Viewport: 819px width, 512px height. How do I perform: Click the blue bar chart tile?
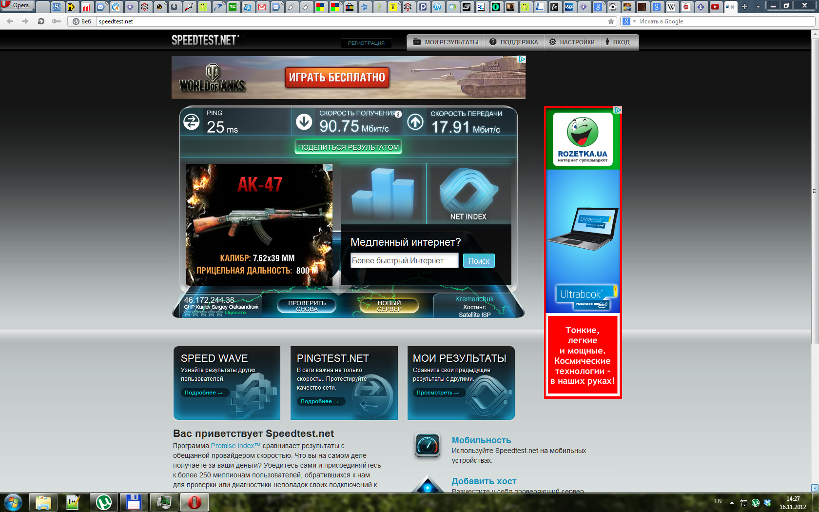tap(383, 194)
